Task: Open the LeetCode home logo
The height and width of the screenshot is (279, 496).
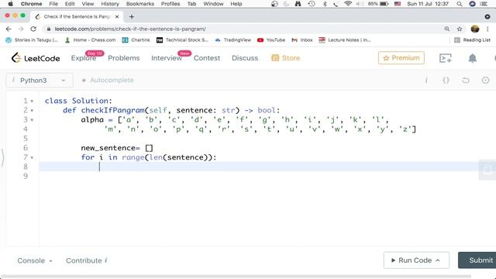Action: pyautogui.click(x=36, y=58)
